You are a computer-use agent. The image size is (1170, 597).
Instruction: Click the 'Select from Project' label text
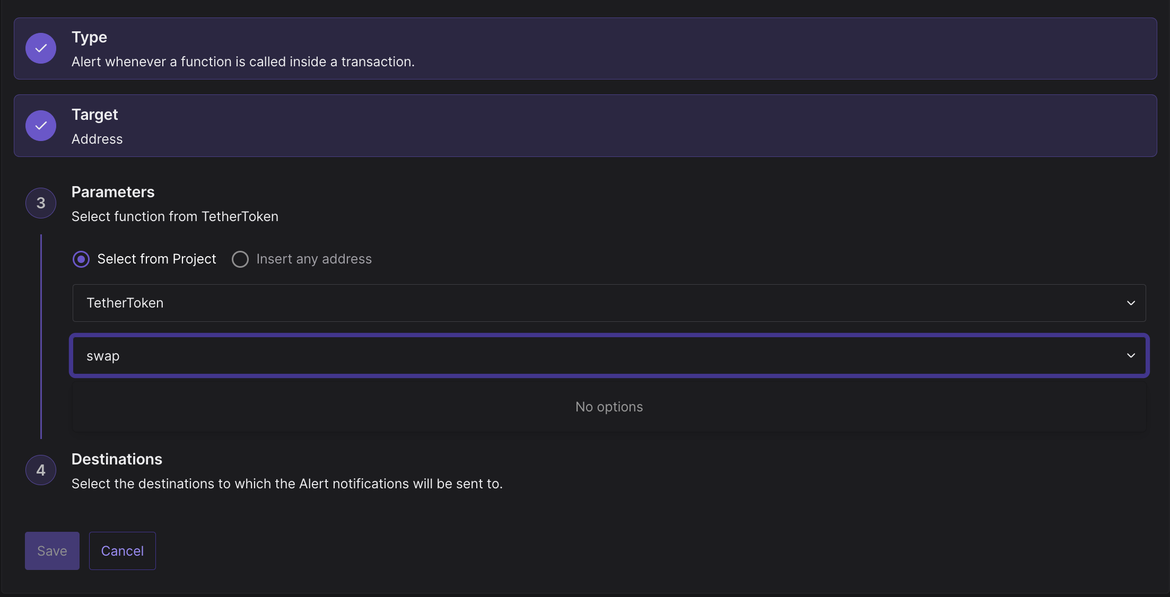[156, 259]
